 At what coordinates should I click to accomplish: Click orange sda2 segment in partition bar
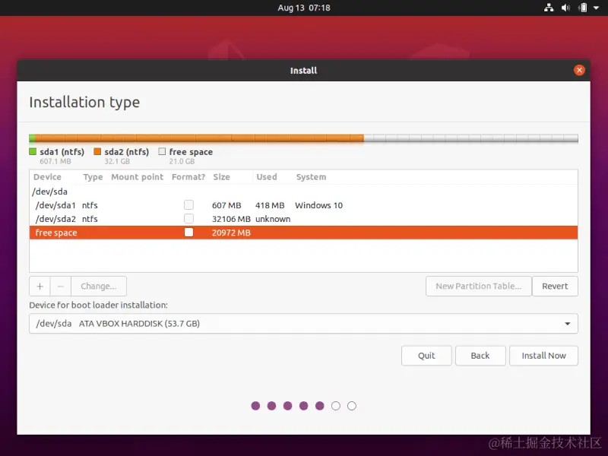199,138
